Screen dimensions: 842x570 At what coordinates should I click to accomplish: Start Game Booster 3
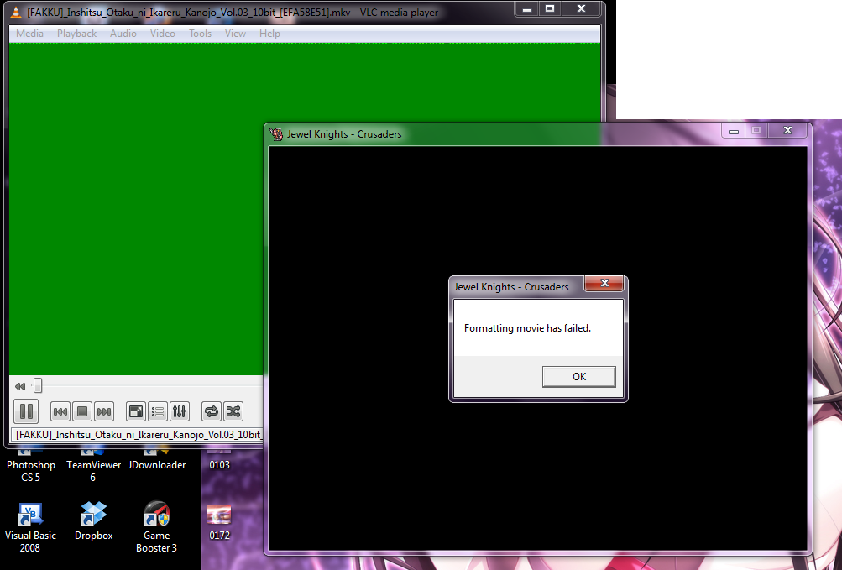[x=156, y=515]
